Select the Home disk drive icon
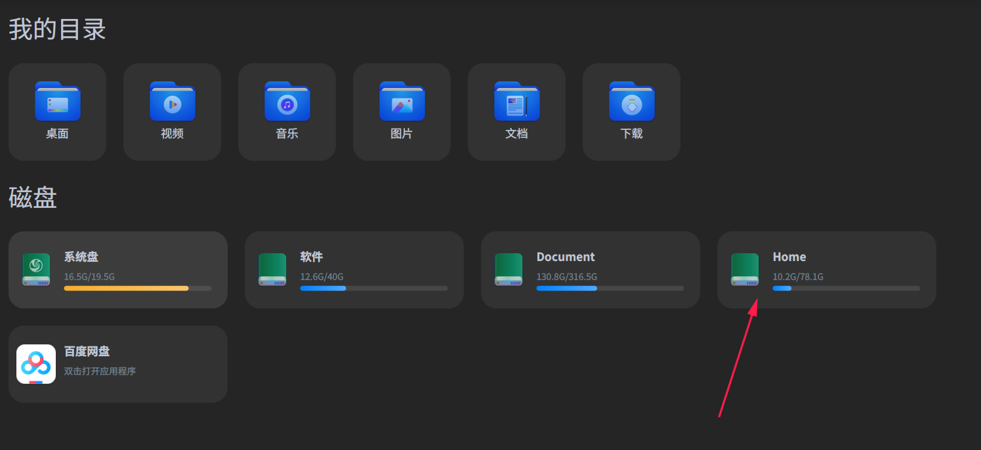Image resolution: width=981 pixels, height=450 pixels. (745, 270)
